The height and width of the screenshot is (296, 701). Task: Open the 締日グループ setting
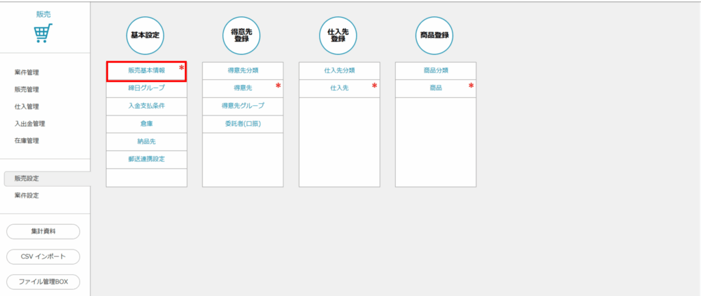146,88
